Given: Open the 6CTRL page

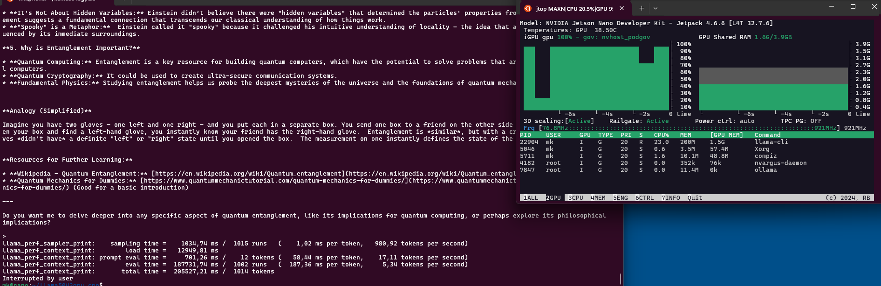Looking at the screenshot, I should pyautogui.click(x=644, y=198).
